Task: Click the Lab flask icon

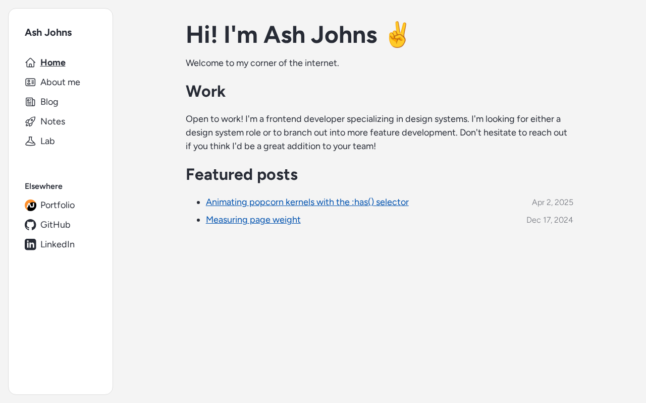Action: click(30, 141)
